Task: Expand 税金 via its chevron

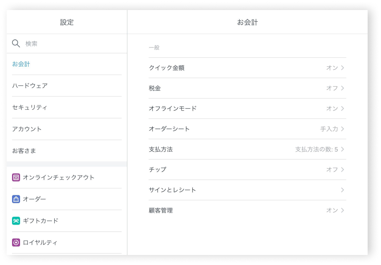Action: [x=343, y=88]
